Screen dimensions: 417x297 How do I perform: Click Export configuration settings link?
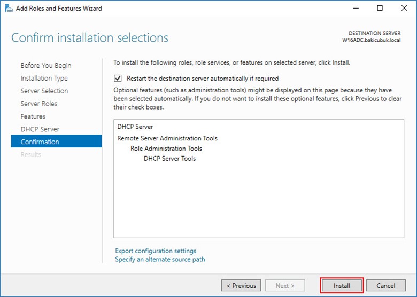coord(156,251)
